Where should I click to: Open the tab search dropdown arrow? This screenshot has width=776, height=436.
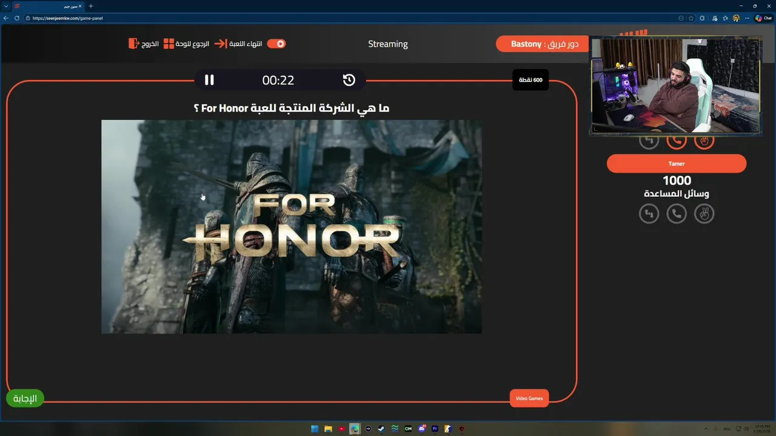coord(5,6)
